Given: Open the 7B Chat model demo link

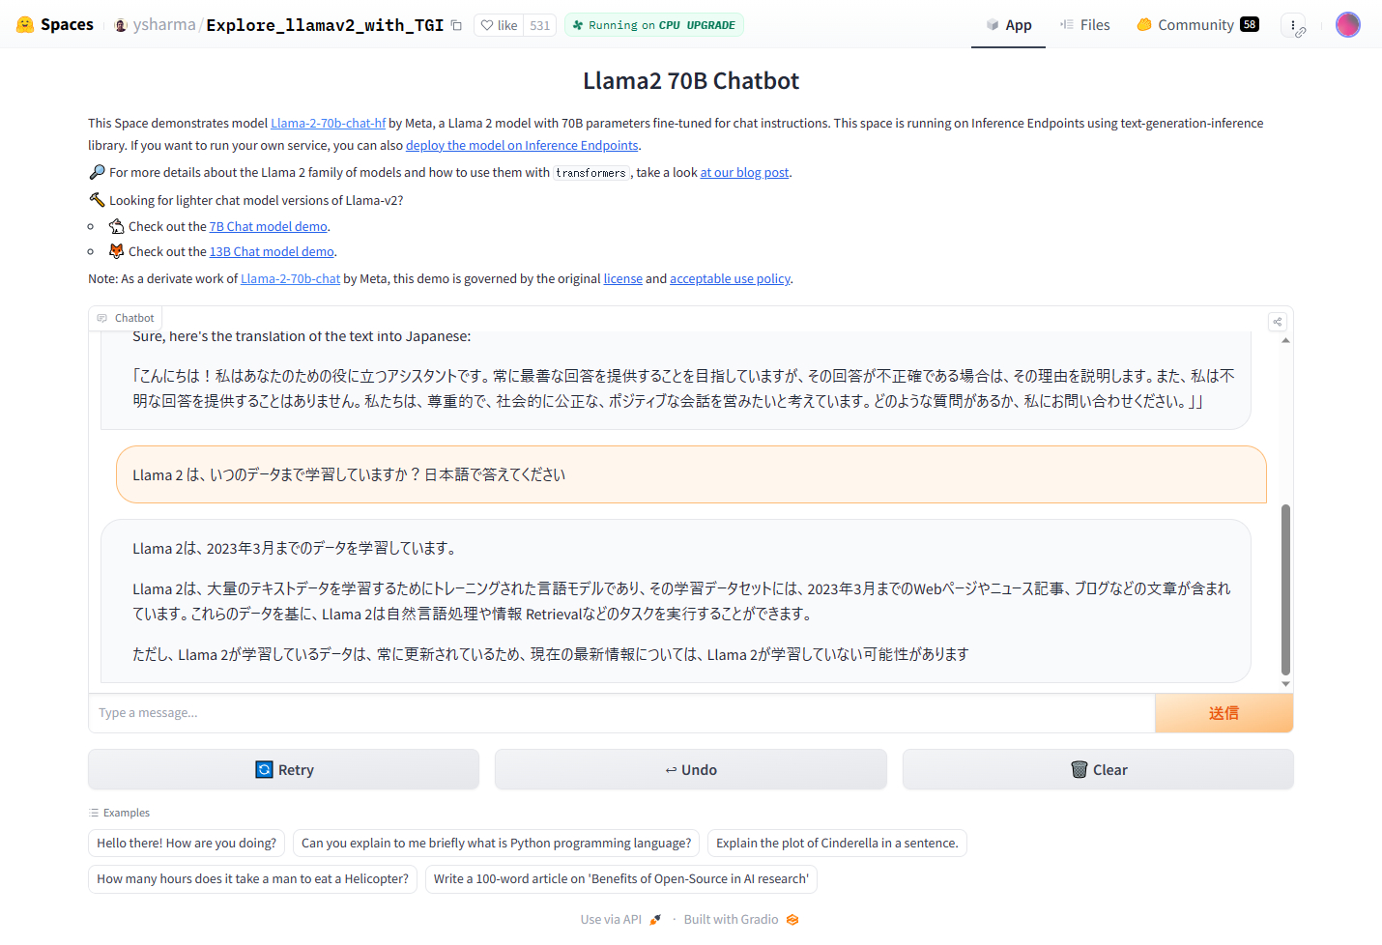Looking at the screenshot, I should pos(268,227).
